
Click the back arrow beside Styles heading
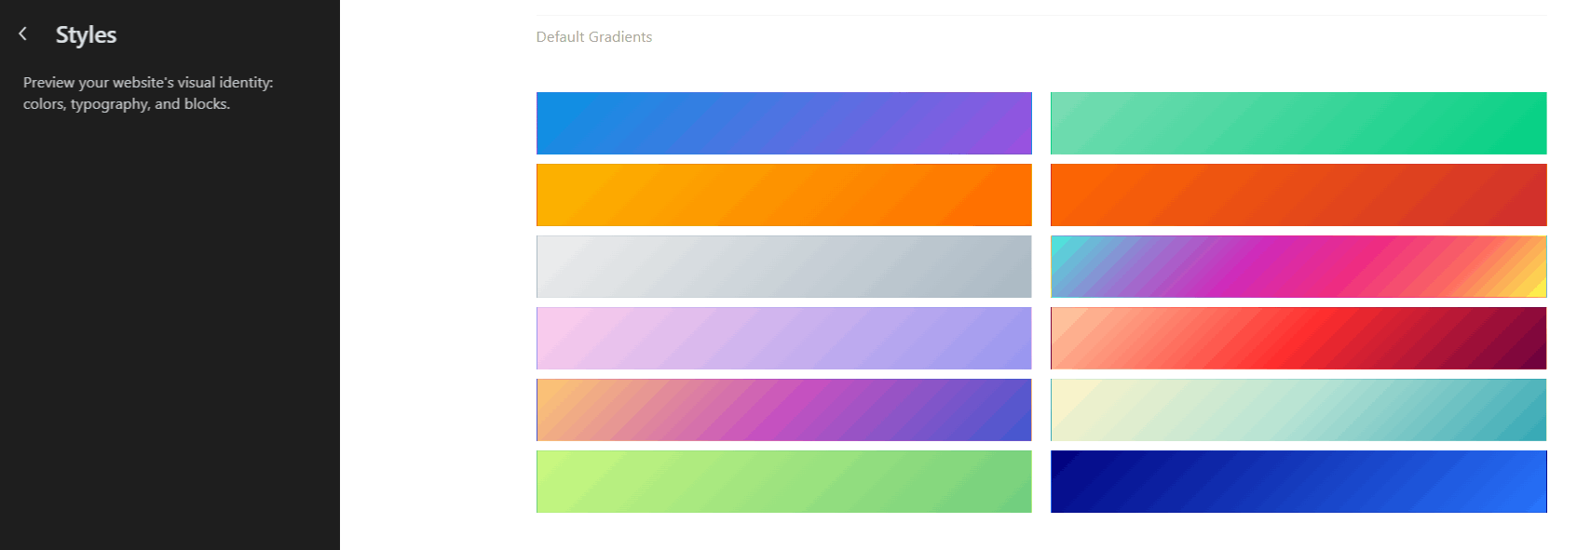[22, 34]
